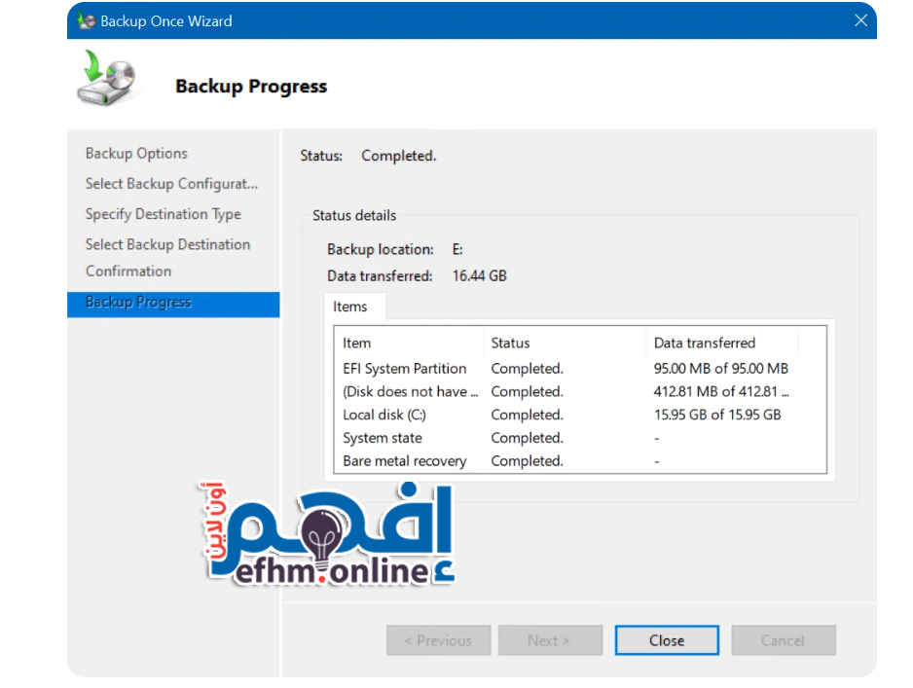Click the Data transferred column header
The image size is (913, 688).
coord(704,343)
